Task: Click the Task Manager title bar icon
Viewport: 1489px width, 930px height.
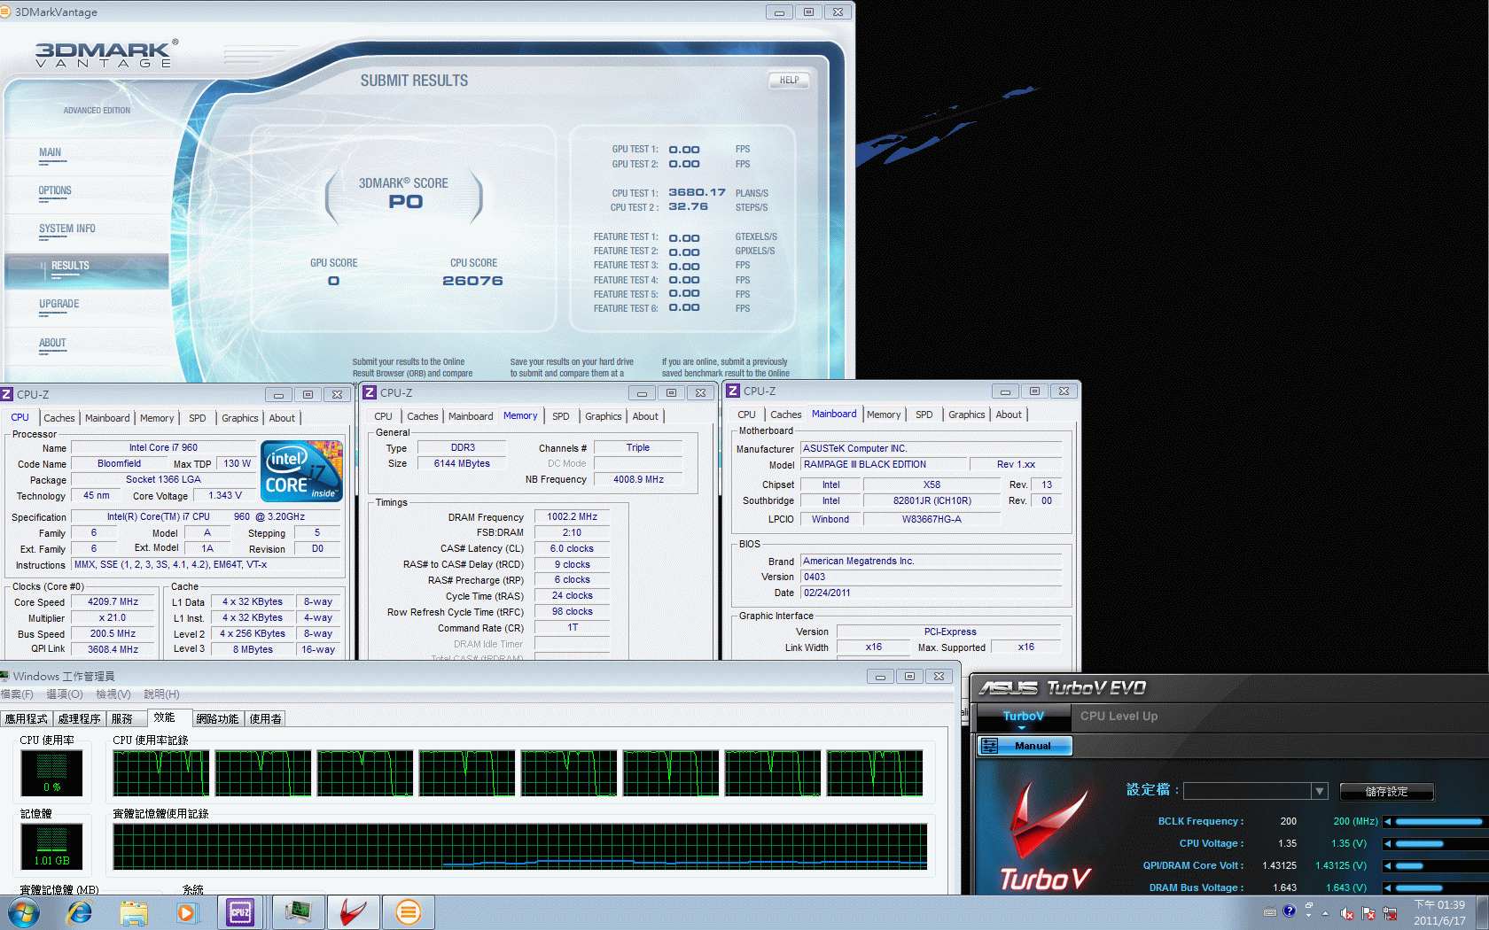Action: pyautogui.click(x=4, y=677)
